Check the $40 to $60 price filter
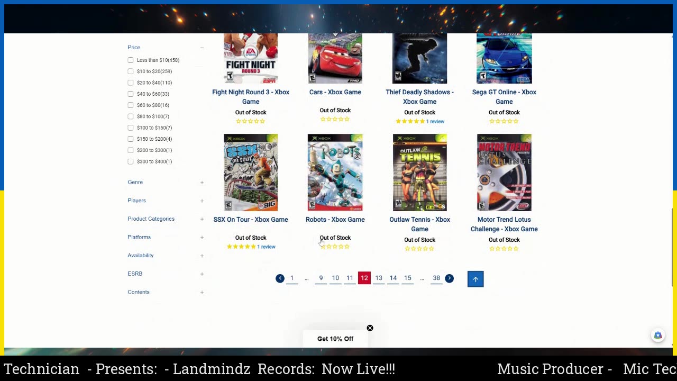The width and height of the screenshot is (677, 381). click(x=131, y=94)
